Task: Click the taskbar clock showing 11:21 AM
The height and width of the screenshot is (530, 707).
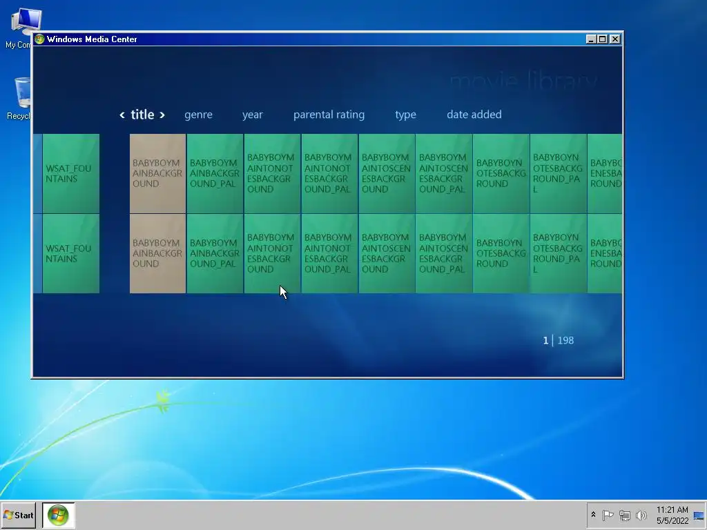Action: click(x=672, y=515)
